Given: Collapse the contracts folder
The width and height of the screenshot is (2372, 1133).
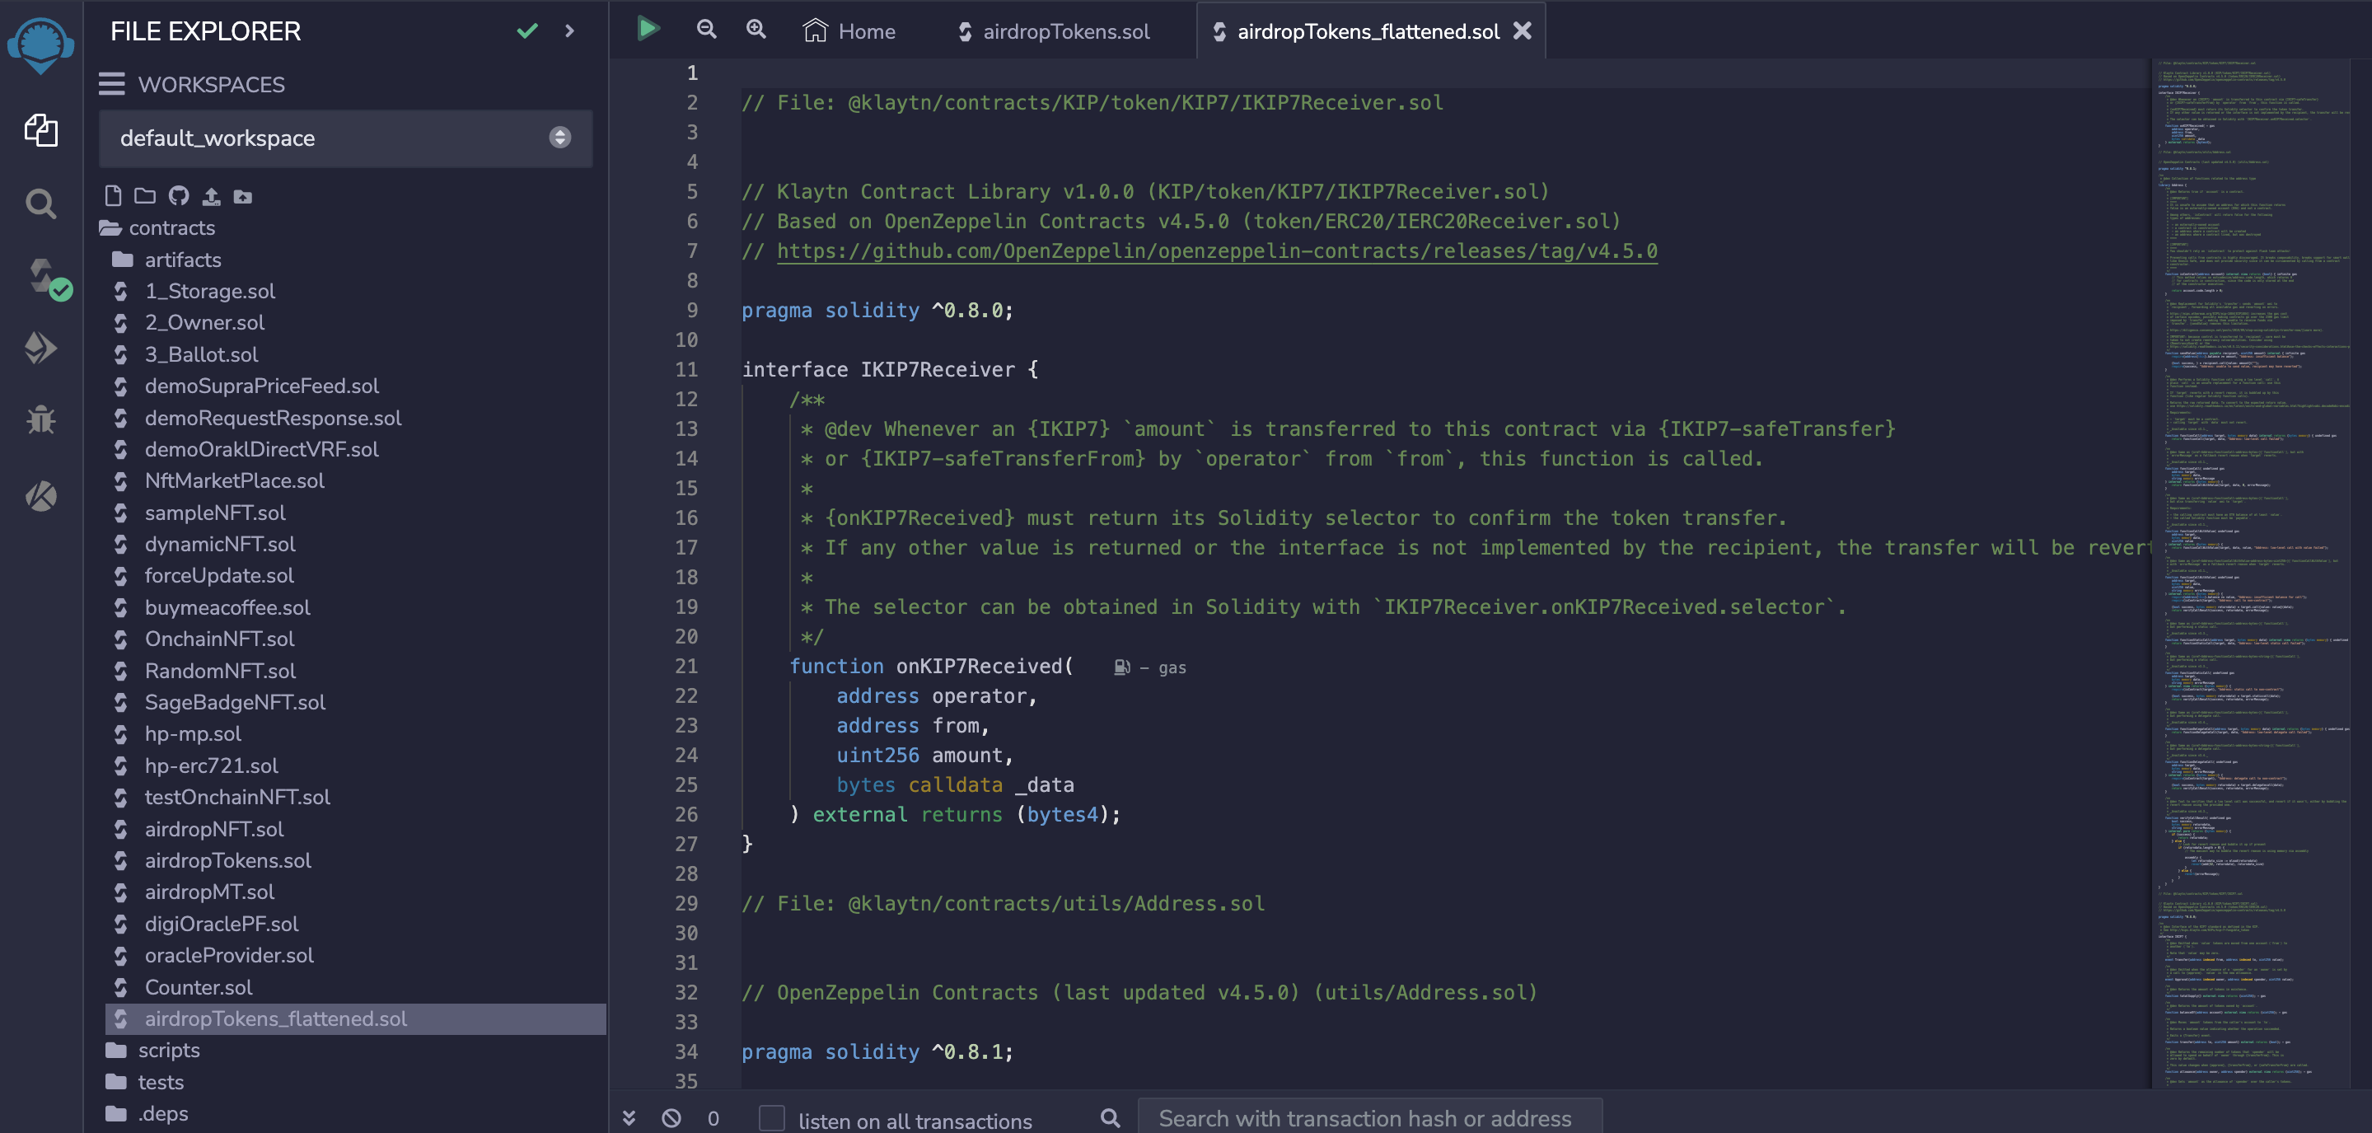Looking at the screenshot, I should pyautogui.click(x=171, y=227).
